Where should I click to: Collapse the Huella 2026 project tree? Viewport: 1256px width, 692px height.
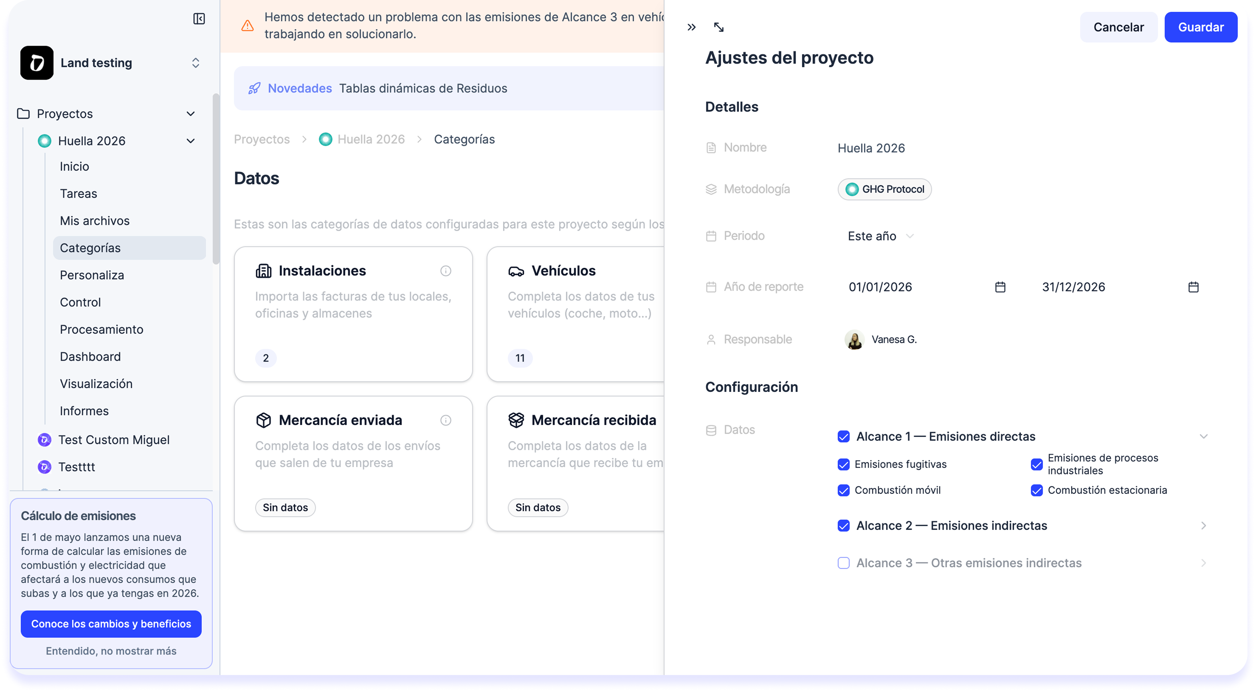tap(191, 140)
